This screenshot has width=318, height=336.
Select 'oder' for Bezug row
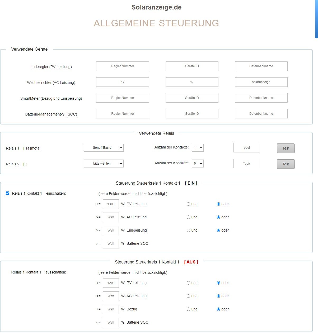(x=218, y=309)
